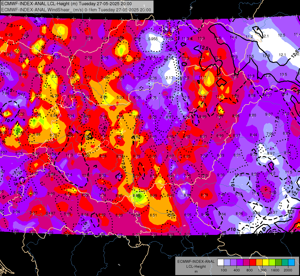Click the legend label 1200

pos(262,270)
